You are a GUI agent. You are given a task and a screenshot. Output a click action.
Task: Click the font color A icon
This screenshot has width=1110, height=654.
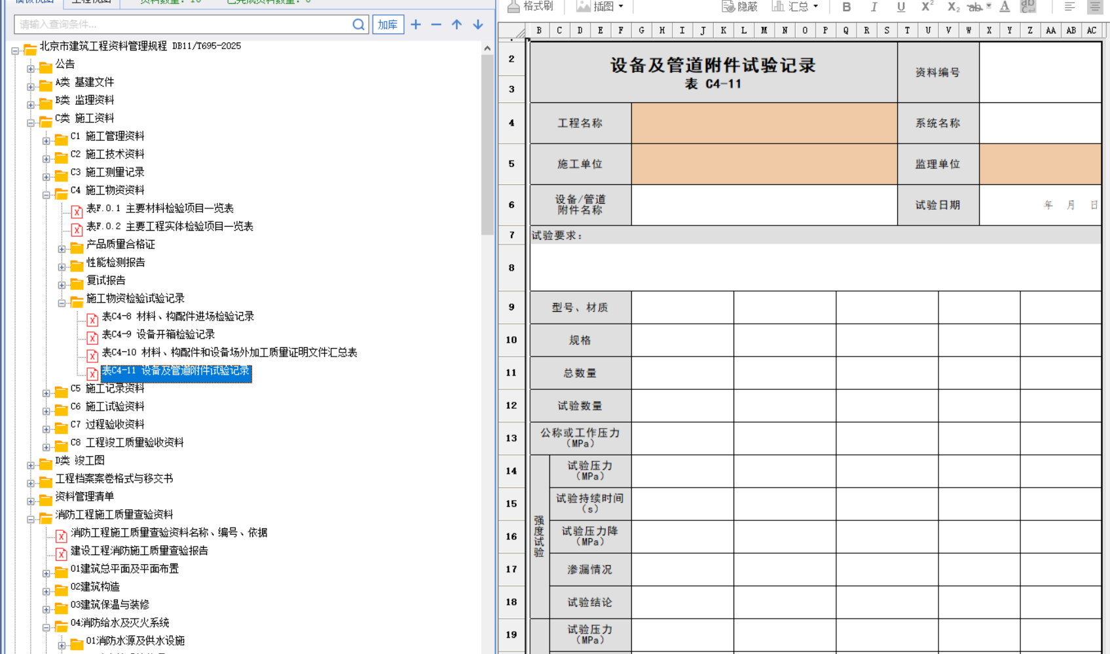point(1005,7)
